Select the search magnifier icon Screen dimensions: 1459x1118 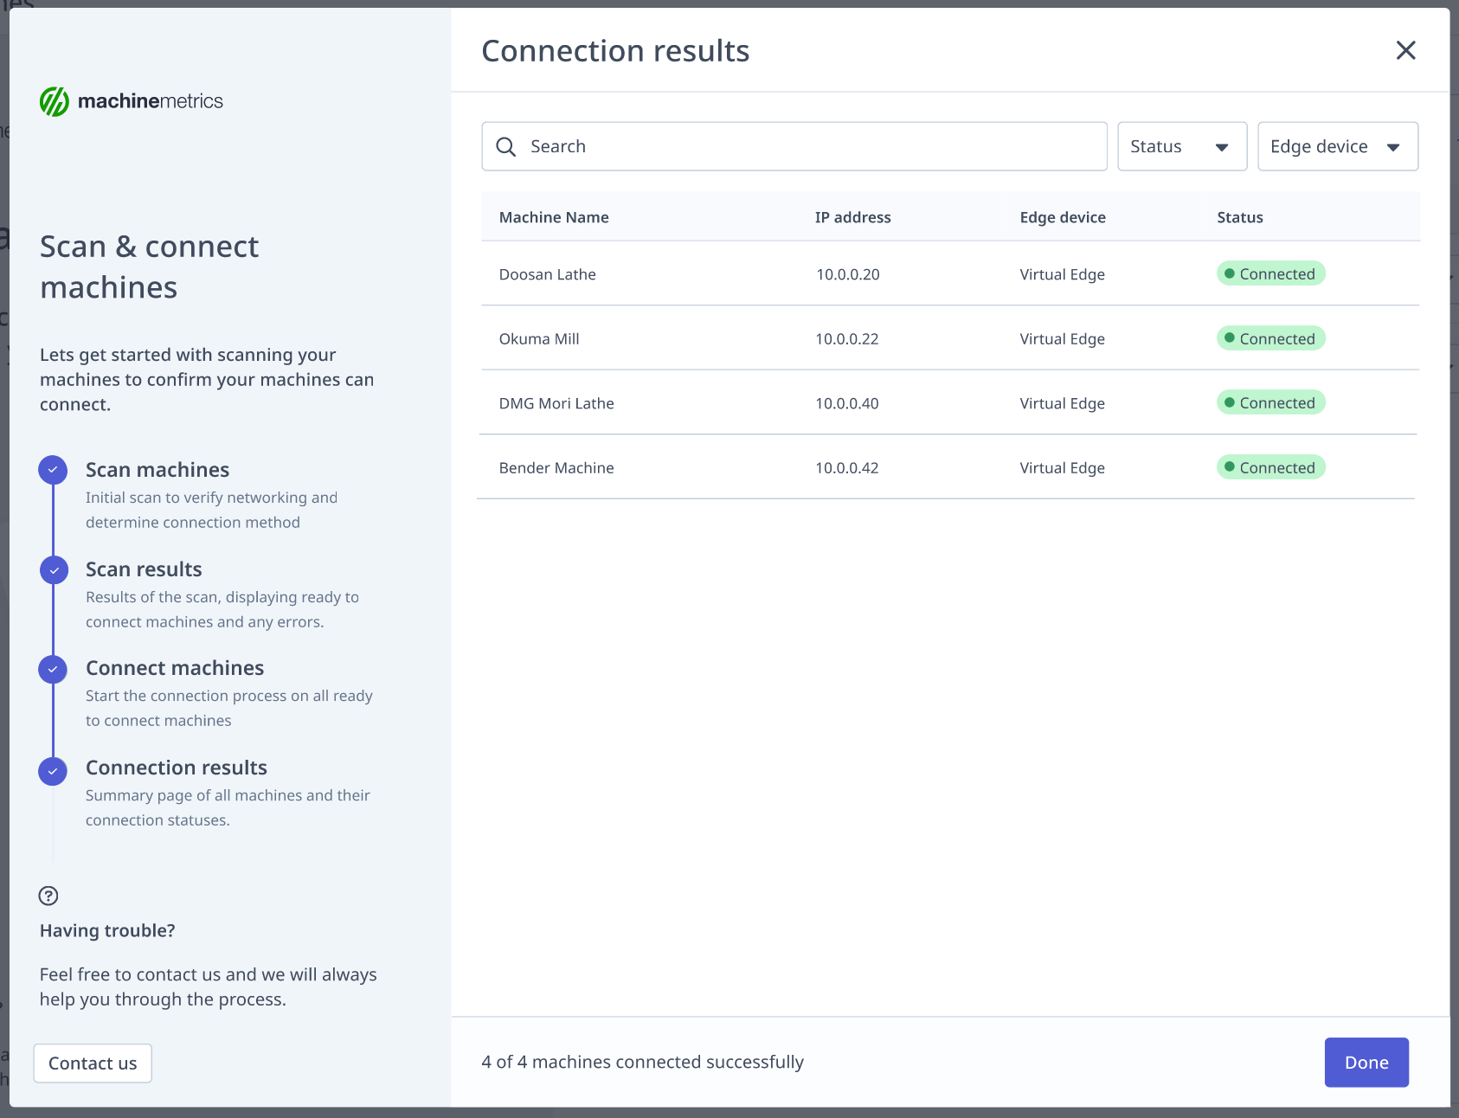[506, 146]
